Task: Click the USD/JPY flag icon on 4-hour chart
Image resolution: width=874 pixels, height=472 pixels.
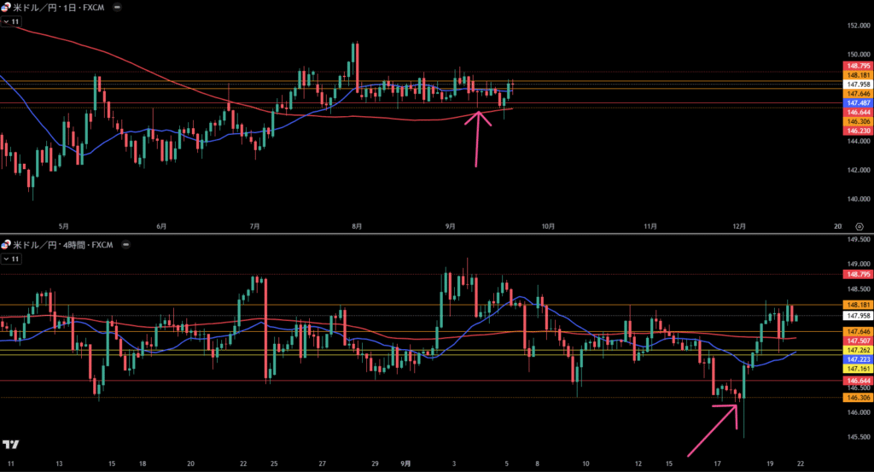Action: 6,244
